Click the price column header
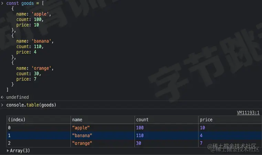The image size is (262, 155). (206, 120)
